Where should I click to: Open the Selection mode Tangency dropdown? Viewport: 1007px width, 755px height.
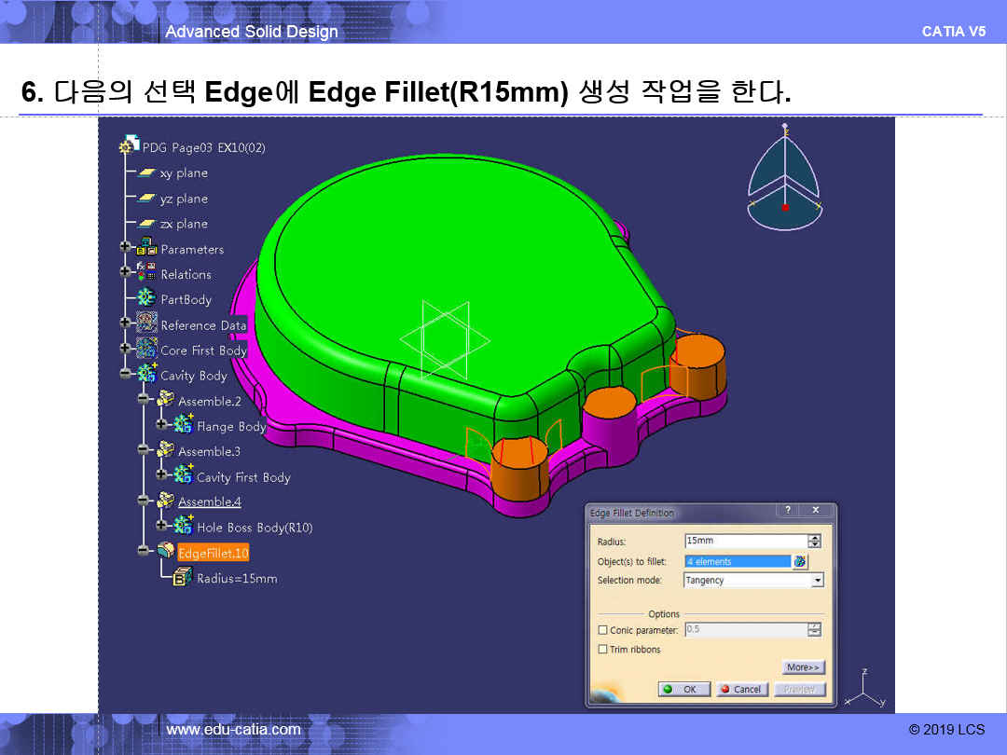(x=817, y=580)
